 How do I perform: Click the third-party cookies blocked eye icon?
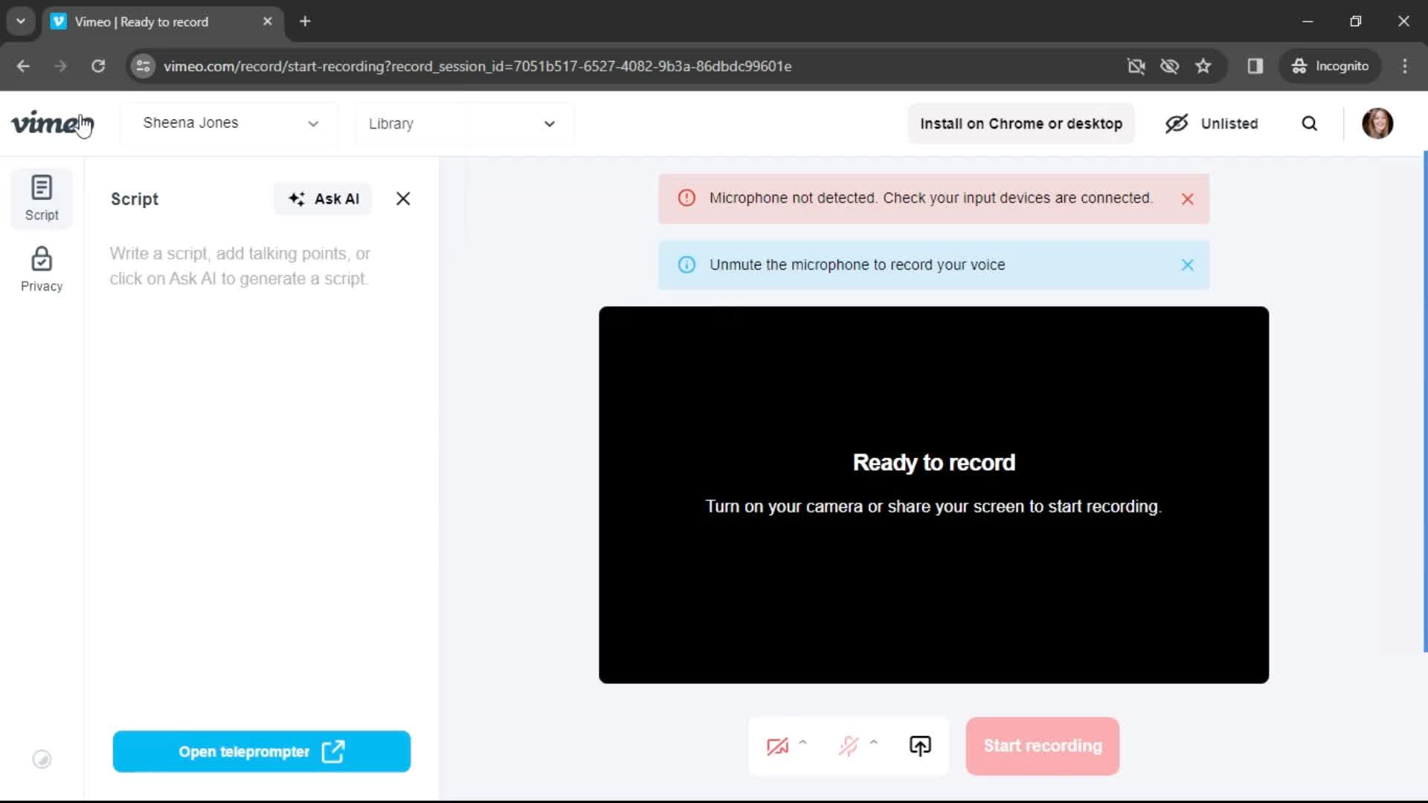(1169, 66)
